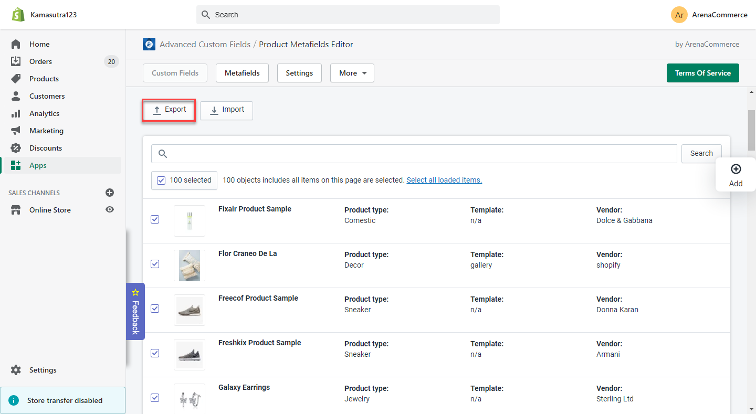Viewport: 756px width, 414px height.
Task: Click the Online Store shop icon
Action: [x=16, y=210]
